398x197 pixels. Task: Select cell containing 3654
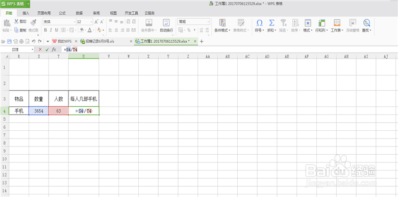(39, 111)
